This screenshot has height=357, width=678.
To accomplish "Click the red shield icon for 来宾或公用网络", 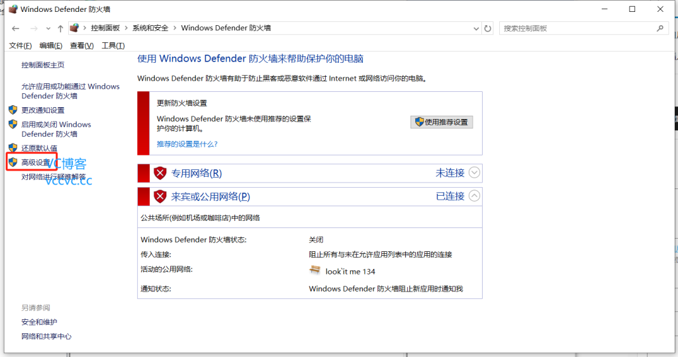I will pos(160,196).
